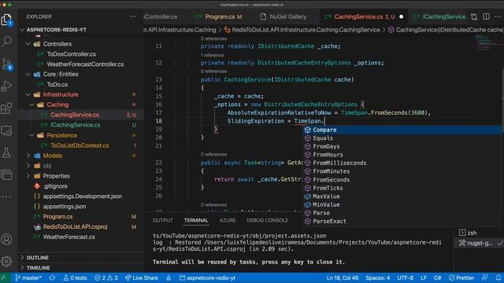This screenshot has width=504, height=283.
Task: Click the 0 tests status item
Action: tap(75, 277)
